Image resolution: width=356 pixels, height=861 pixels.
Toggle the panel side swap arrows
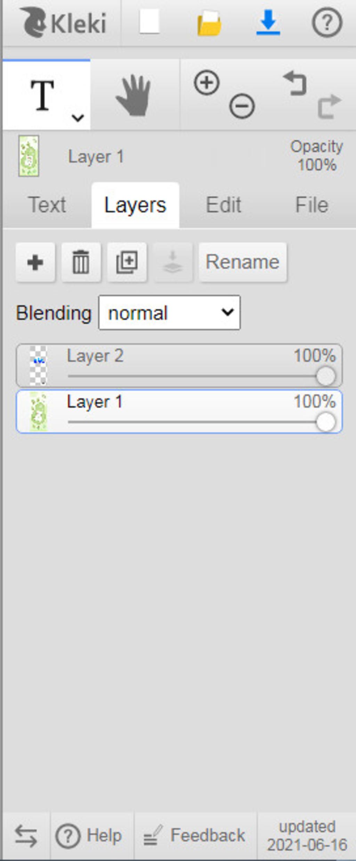26,836
